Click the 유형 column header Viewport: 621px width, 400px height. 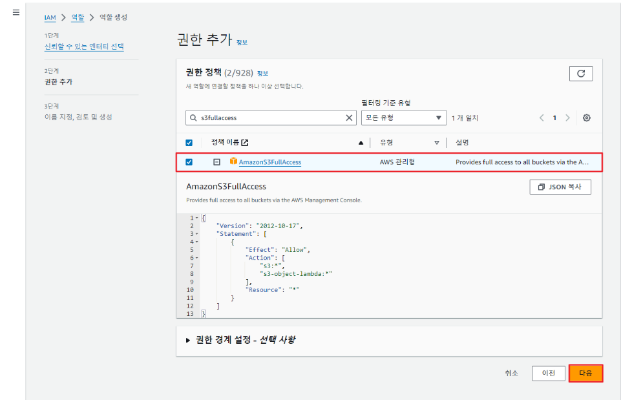point(386,143)
